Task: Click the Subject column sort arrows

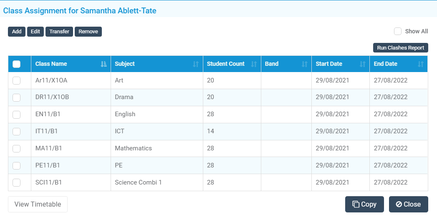Action: click(196, 64)
